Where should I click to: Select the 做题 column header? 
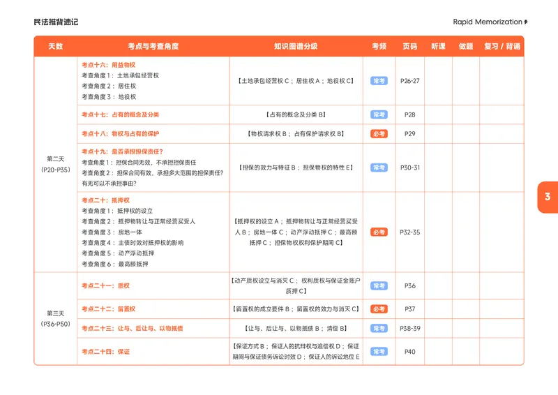pos(466,46)
